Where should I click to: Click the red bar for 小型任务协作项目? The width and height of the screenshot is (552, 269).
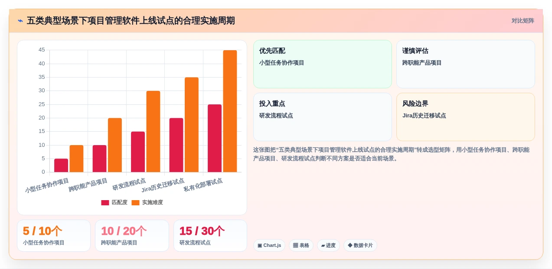[61, 165]
